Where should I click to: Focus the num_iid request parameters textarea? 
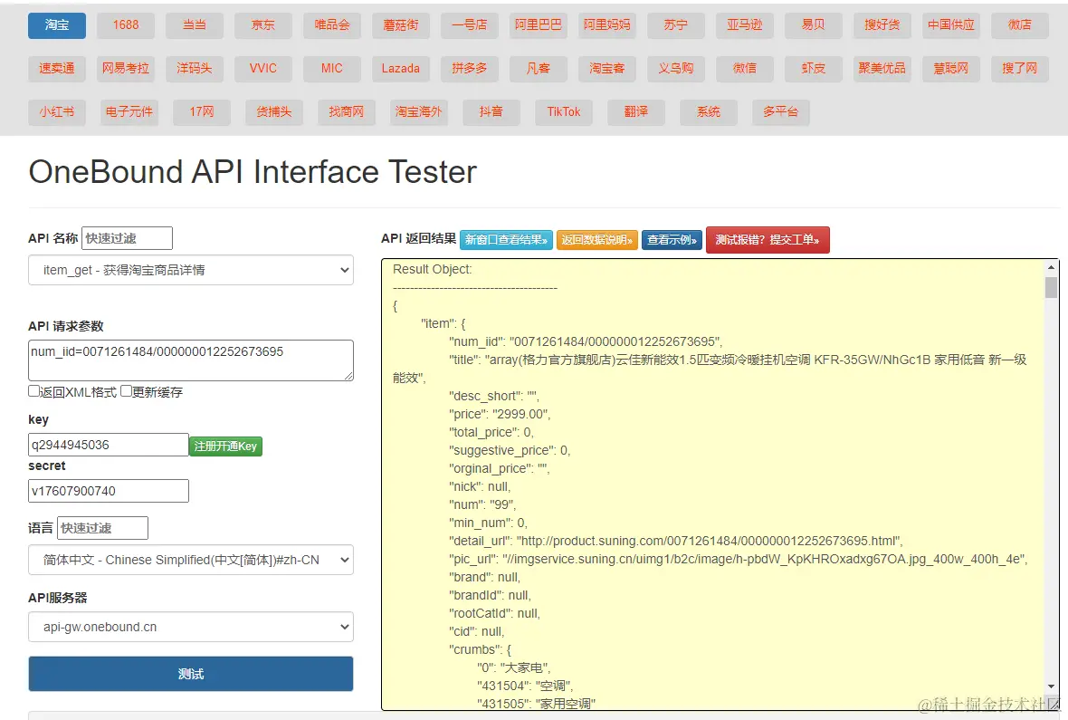(x=191, y=360)
